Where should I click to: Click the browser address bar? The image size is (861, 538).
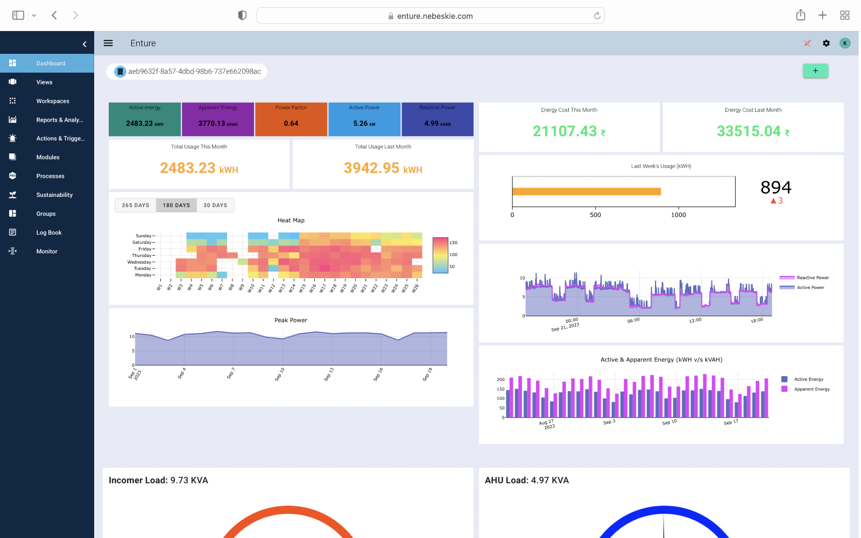coord(430,16)
